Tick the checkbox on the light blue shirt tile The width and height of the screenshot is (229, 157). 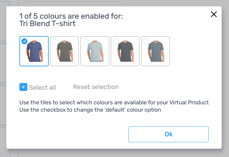[x=85, y=41]
